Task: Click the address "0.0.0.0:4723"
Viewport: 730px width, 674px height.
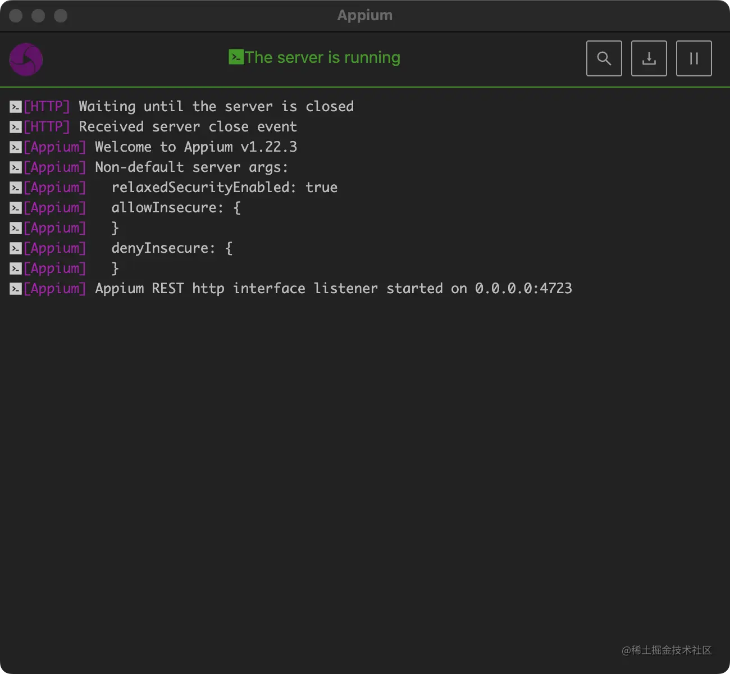Action: [x=523, y=289]
